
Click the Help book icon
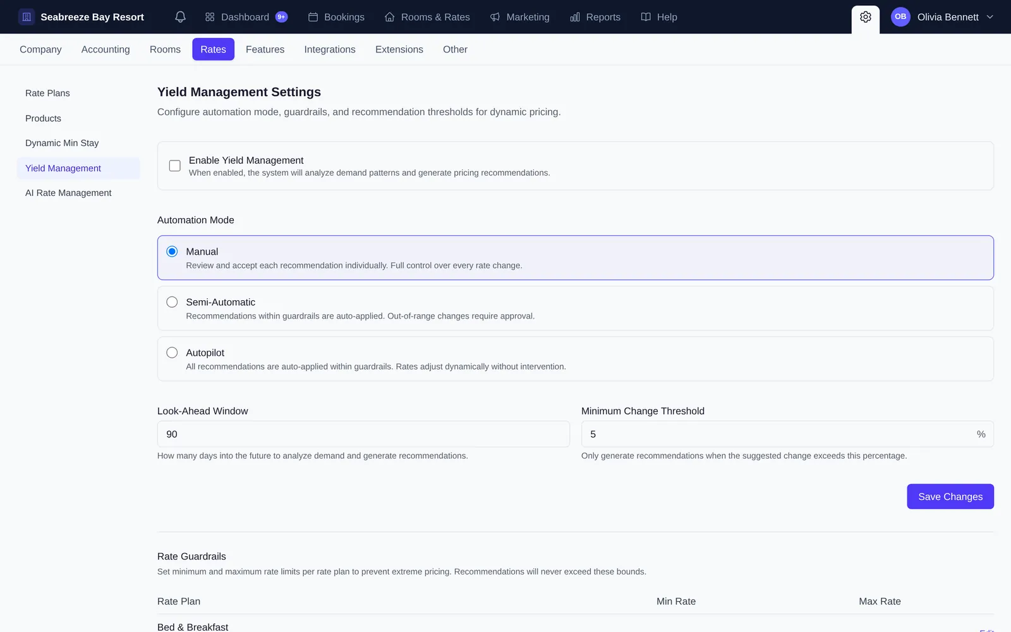(646, 17)
